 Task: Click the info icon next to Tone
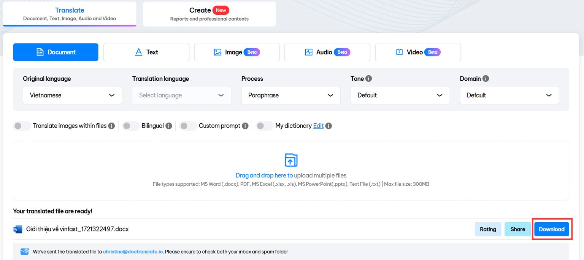coord(368,78)
